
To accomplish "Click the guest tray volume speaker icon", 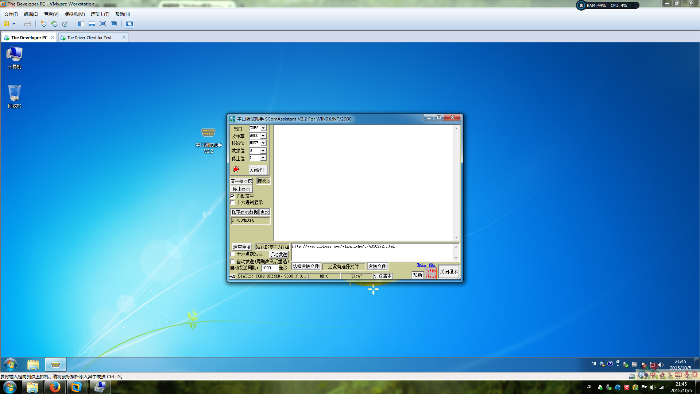I will 661,364.
